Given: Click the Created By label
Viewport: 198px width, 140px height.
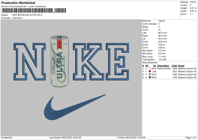Looking at the screenshot, I should click(7, 138).
